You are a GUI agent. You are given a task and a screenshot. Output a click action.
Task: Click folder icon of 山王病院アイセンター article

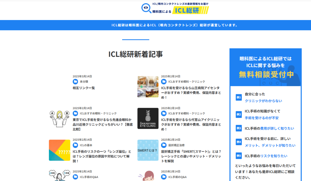[164, 82]
